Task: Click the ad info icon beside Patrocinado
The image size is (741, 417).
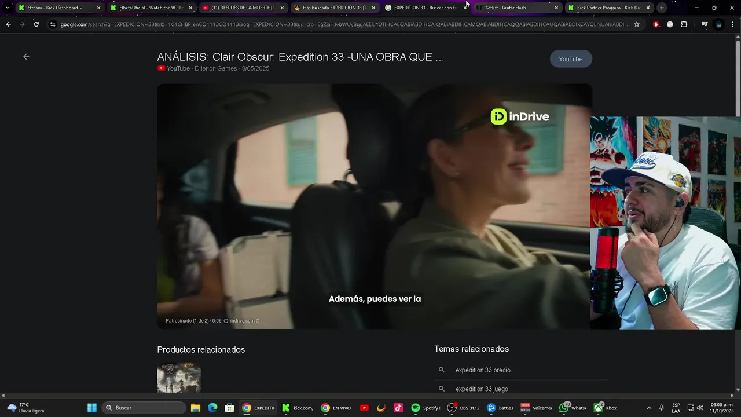Action: [x=226, y=321]
